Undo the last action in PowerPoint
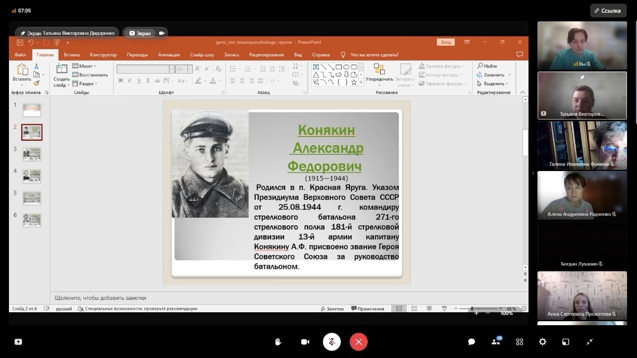 (x=31, y=42)
